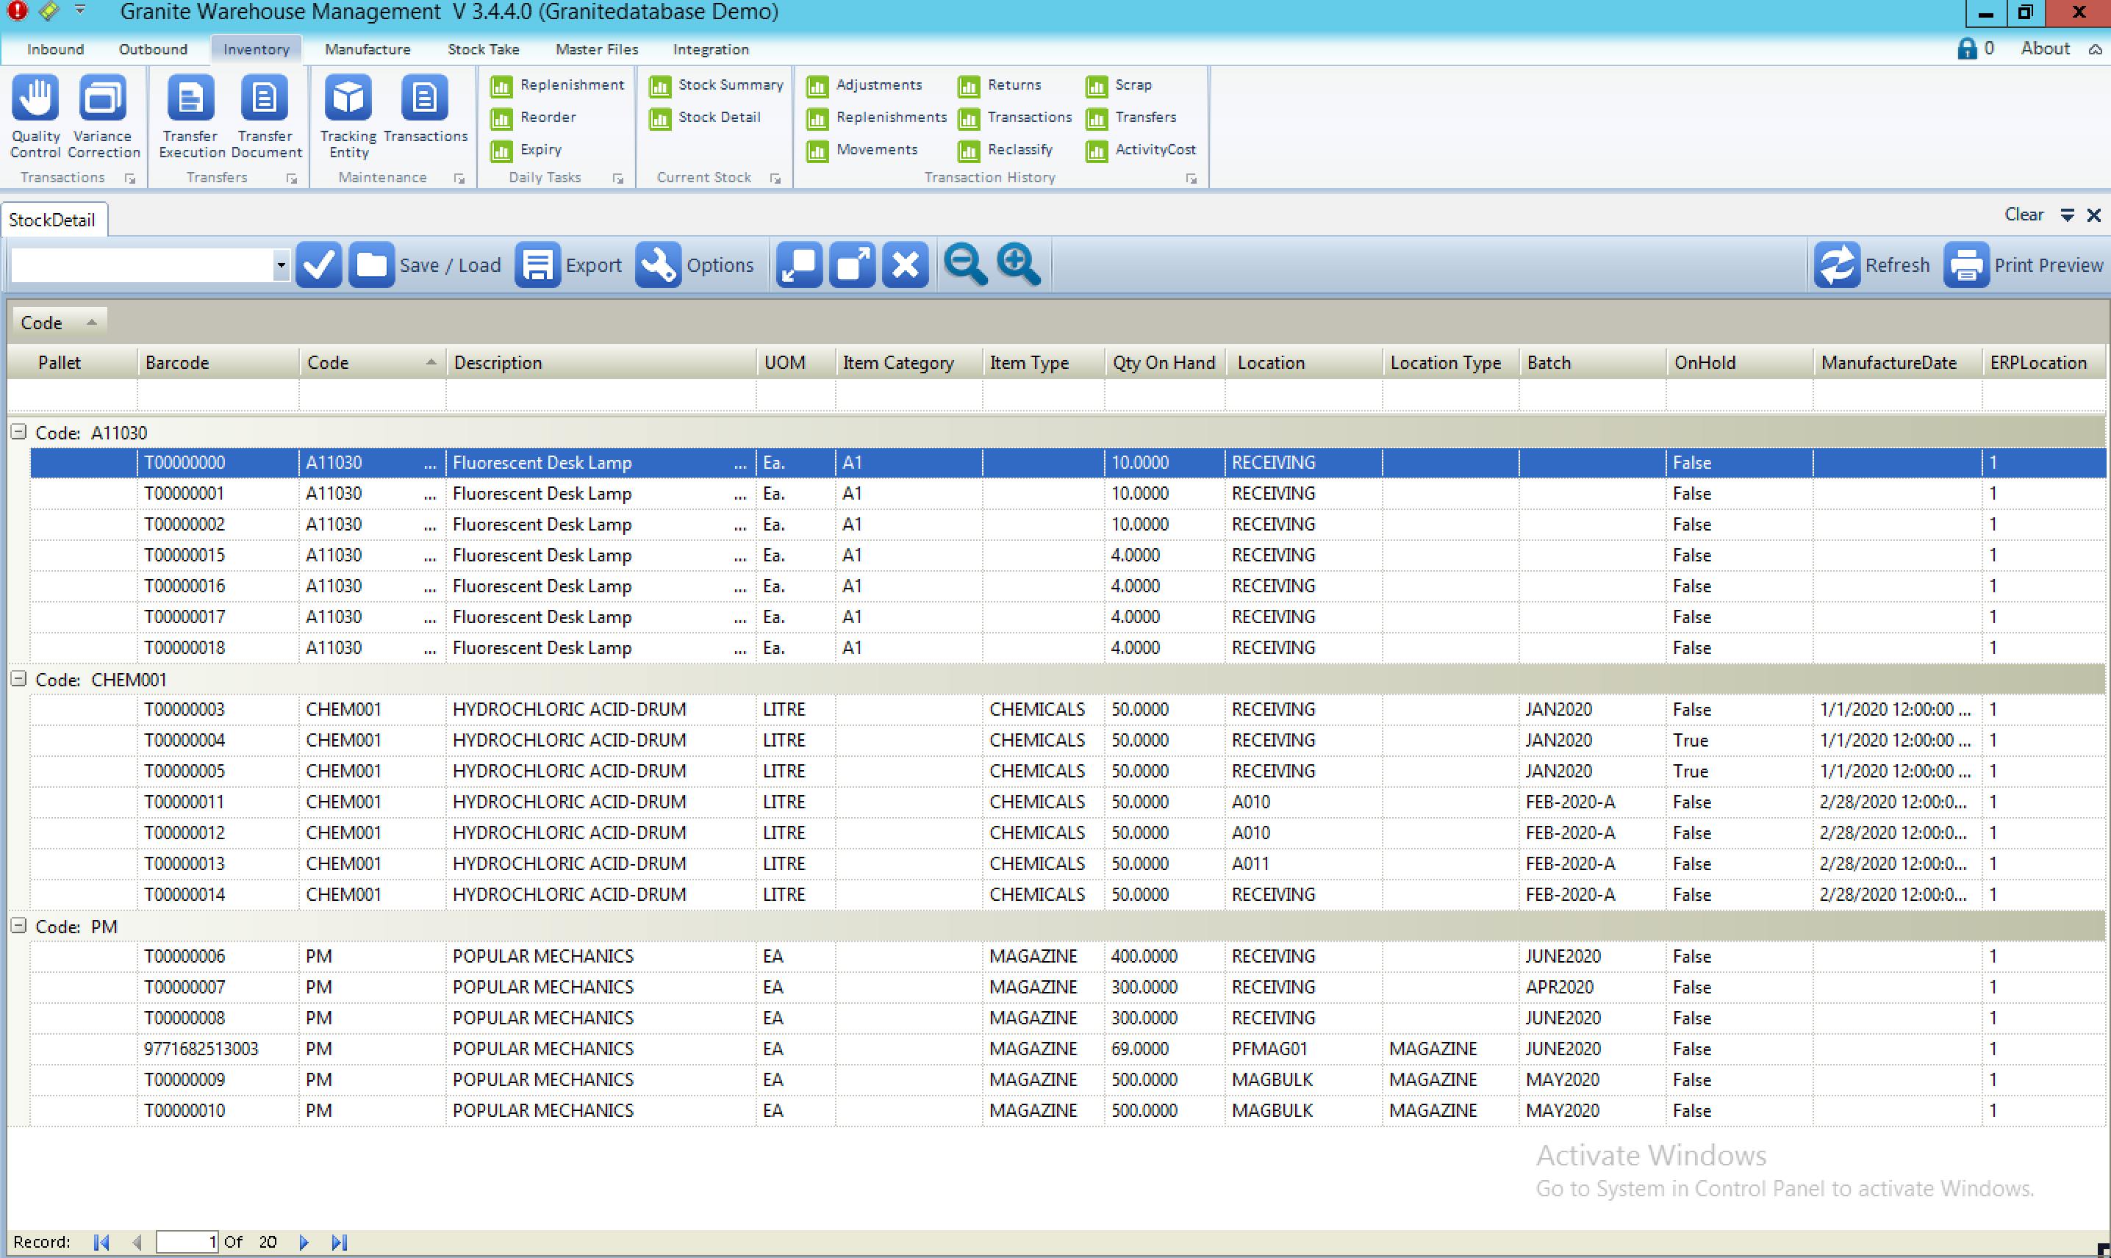Click the zoom out magnifier icon
Image resolution: width=2111 pixels, height=1258 pixels.
(x=965, y=265)
